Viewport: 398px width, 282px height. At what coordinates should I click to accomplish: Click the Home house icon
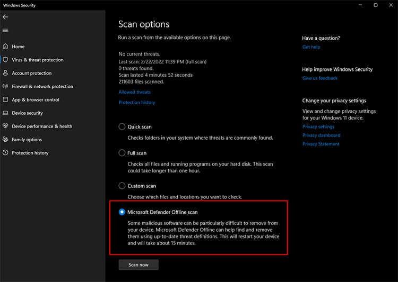[5, 47]
